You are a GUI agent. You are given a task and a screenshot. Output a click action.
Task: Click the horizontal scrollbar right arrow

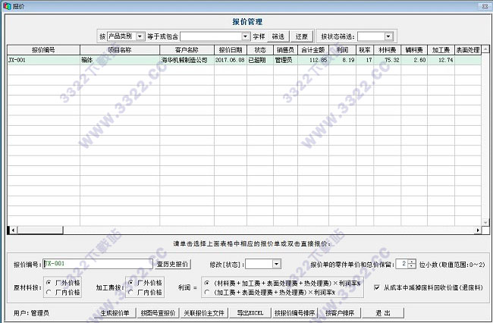[x=478, y=230]
